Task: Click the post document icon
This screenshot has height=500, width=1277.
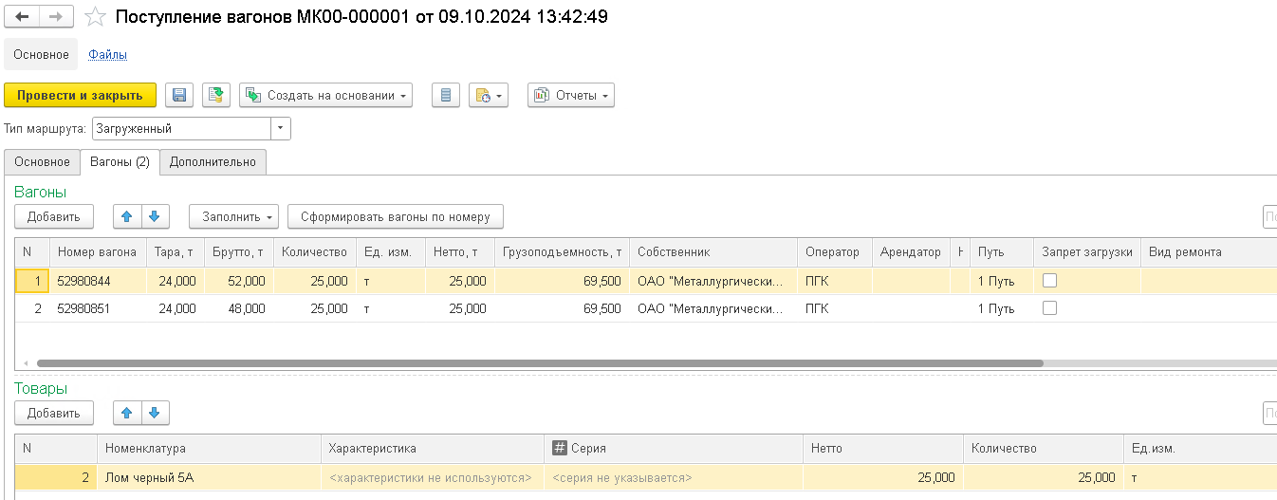Action: point(217,95)
